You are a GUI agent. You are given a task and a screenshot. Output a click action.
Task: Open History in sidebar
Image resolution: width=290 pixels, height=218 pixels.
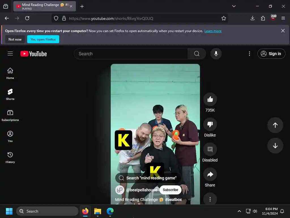click(x=10, y=158)
